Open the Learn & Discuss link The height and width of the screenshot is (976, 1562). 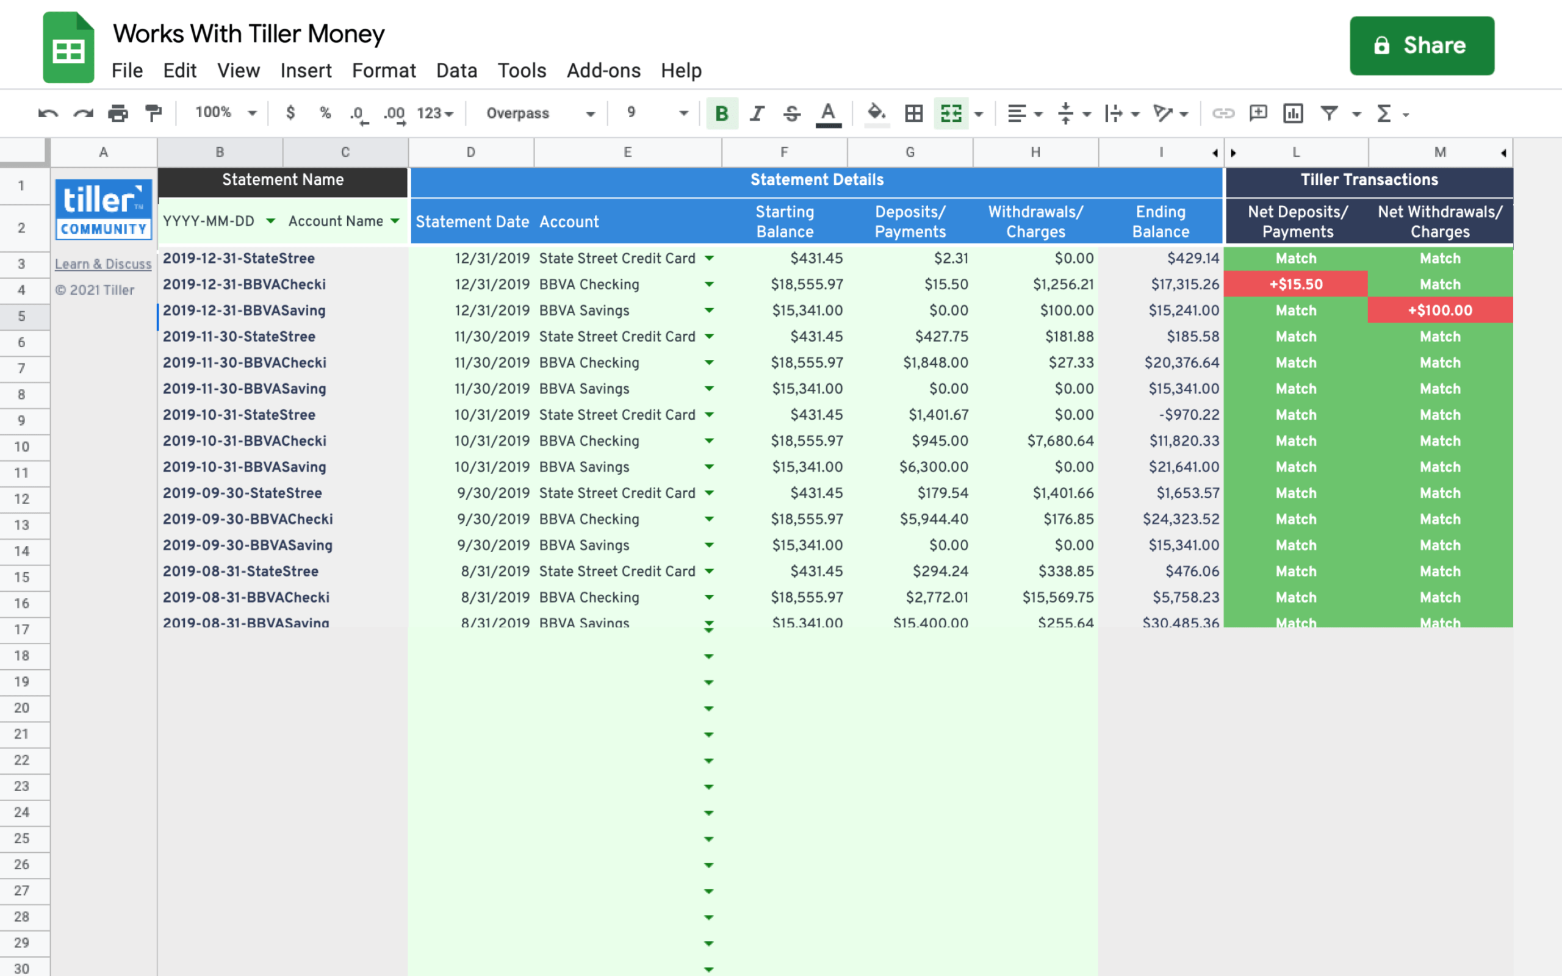[x=103, y=264]
